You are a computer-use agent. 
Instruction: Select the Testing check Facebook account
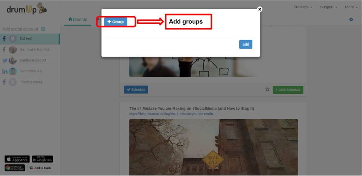tap(30, 82)
